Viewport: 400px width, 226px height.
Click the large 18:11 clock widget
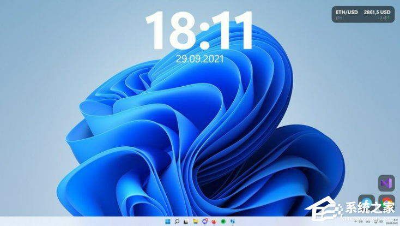(x=199, y=31)
